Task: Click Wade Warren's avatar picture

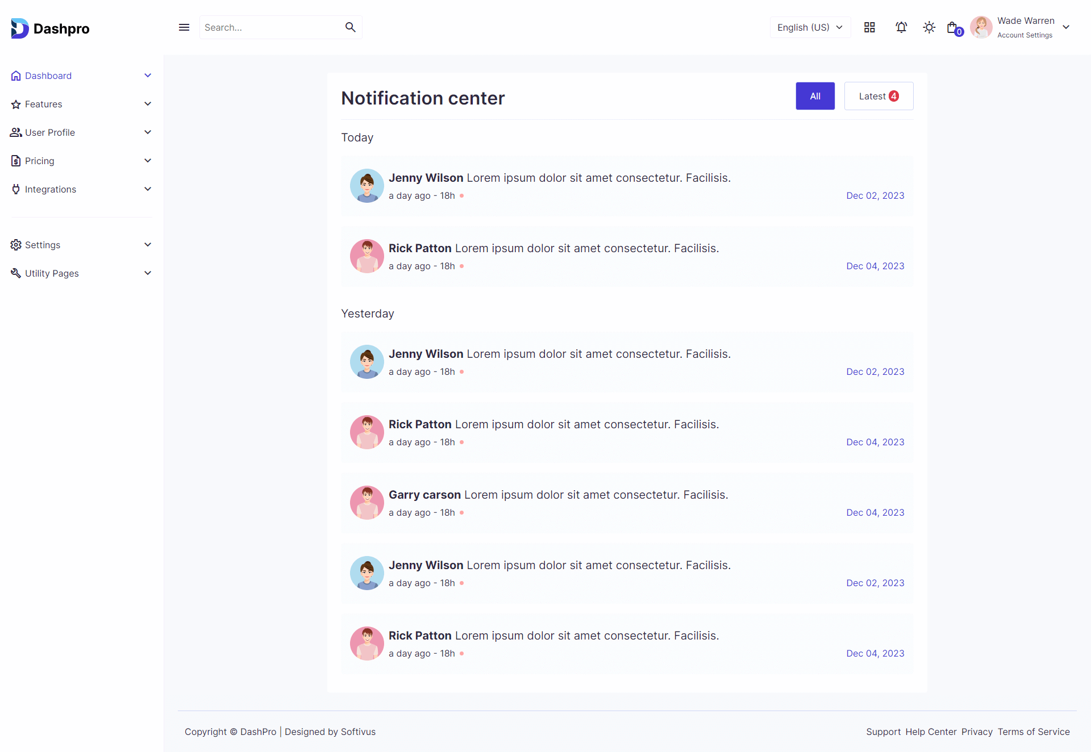Action: coord(981,27)
